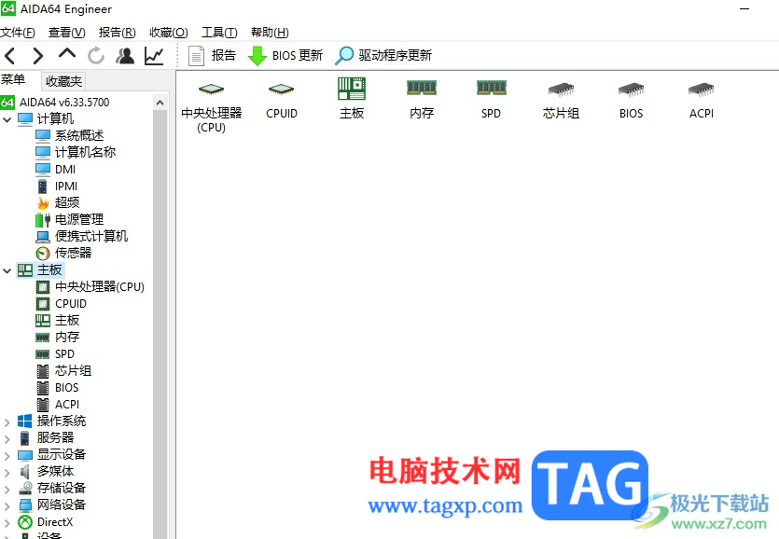Open the 报告(R) menu
Screen dimensions: 779x539
coord(118,33)
